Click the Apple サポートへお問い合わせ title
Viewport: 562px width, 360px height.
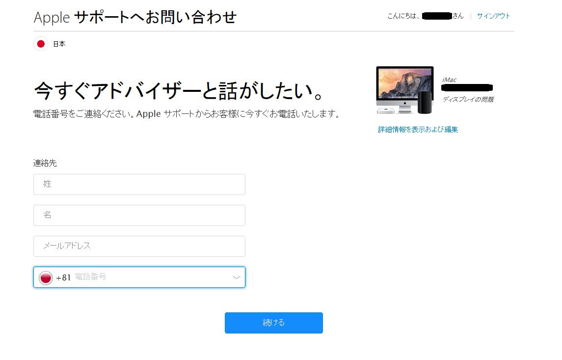tap(135, 17)
